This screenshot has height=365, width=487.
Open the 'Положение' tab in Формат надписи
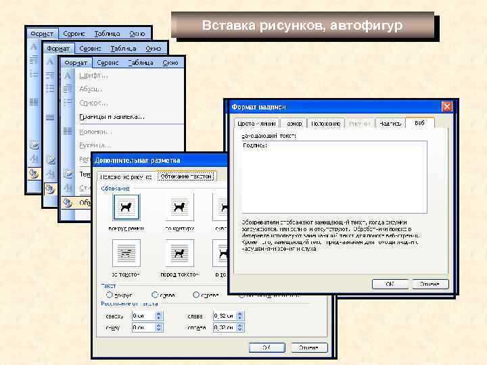(325, 124)
